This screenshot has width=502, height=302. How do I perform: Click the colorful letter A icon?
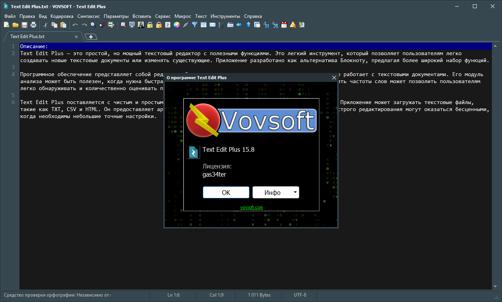coord(141,25)
